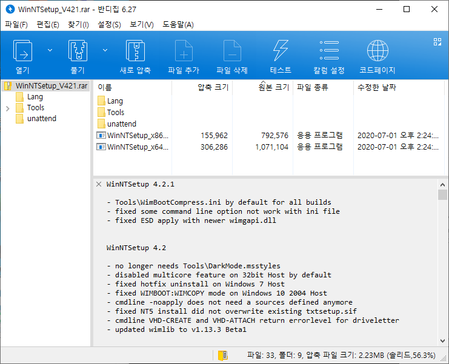
Task: Sort by 이름 column header
Action: point(133,87)
